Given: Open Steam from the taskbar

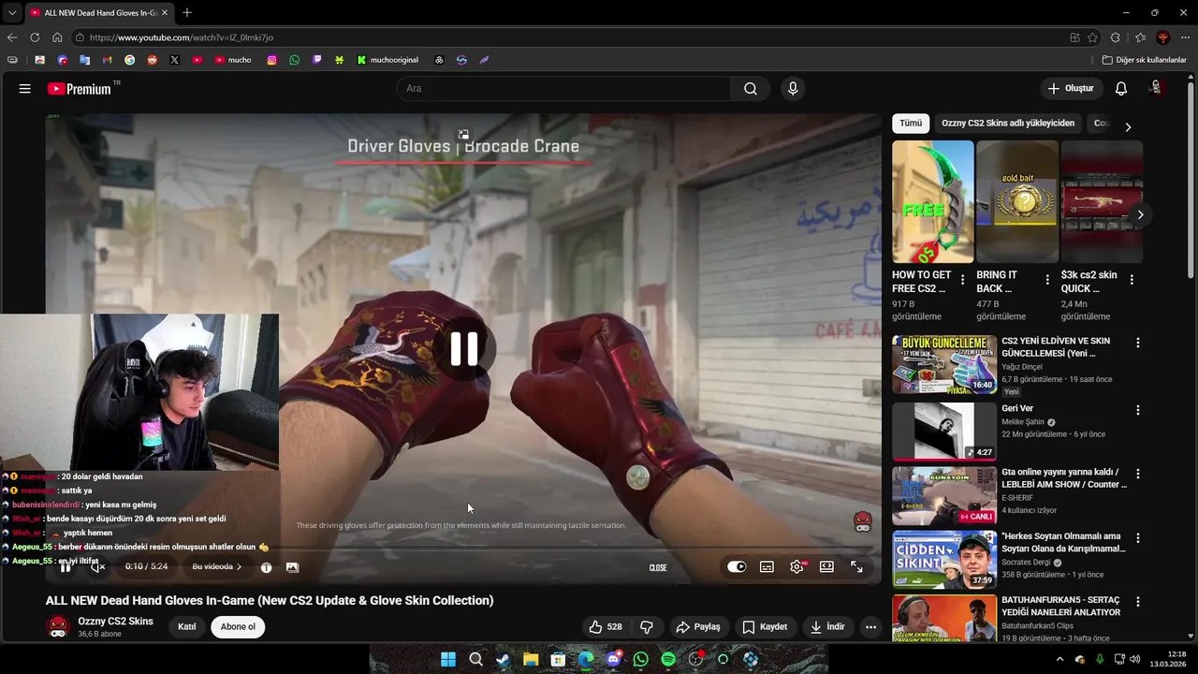Looking at the screenshot, I should point(504,659).
